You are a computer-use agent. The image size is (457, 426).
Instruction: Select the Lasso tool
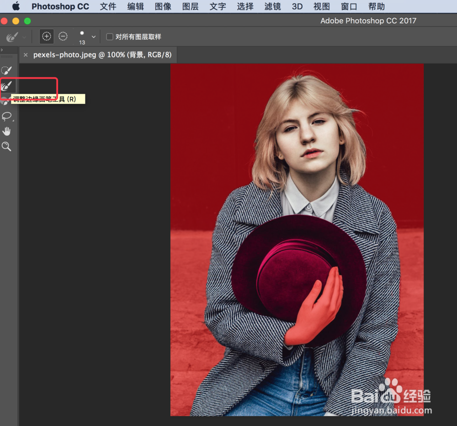pyautogui.click(x=7, y=117)
